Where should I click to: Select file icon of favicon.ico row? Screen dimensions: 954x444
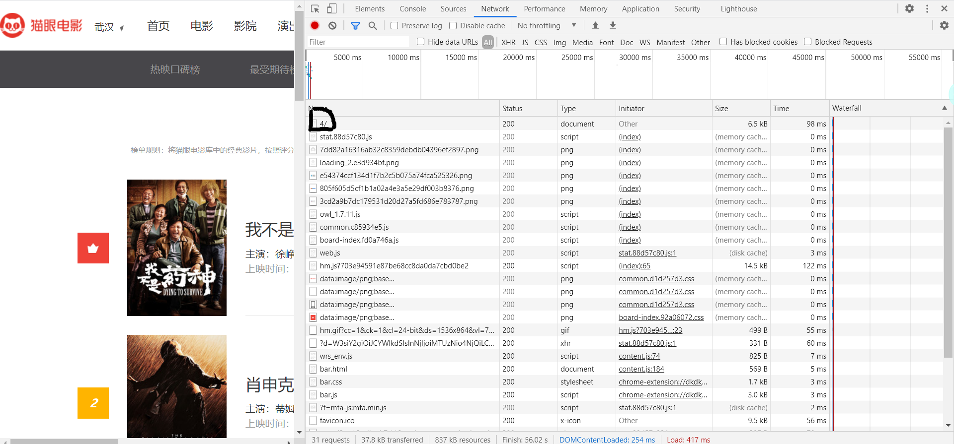coord(313,421)
